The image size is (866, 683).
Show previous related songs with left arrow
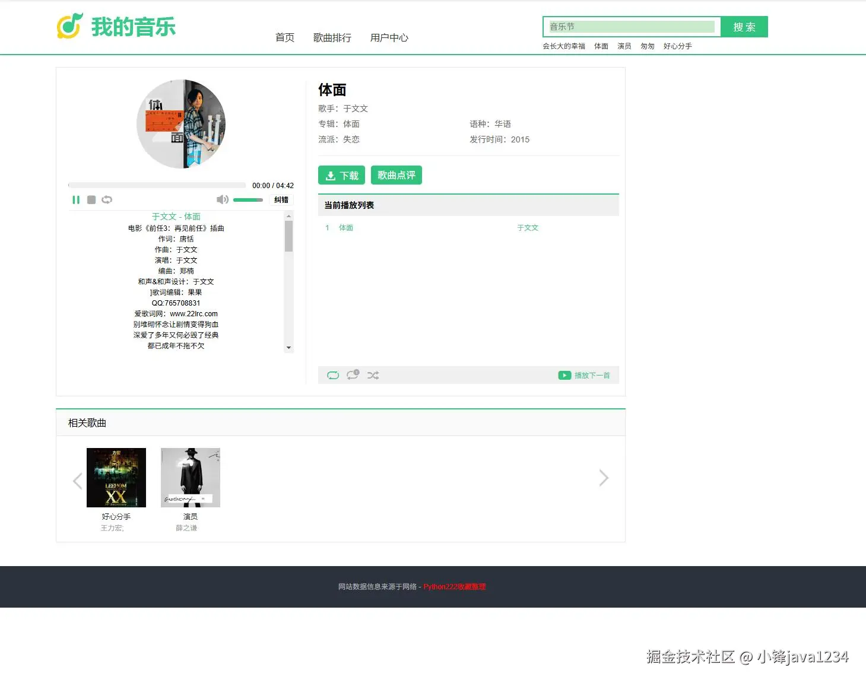77,480
